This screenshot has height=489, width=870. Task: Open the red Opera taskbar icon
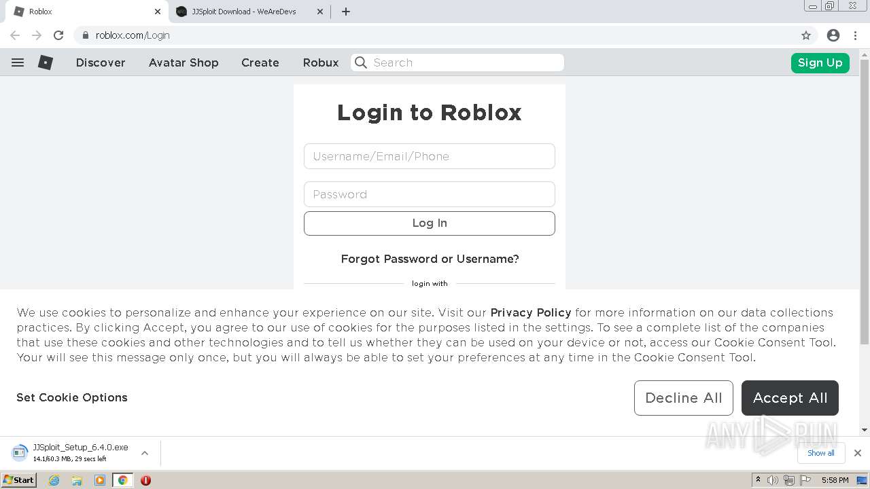tap(145, 480)
